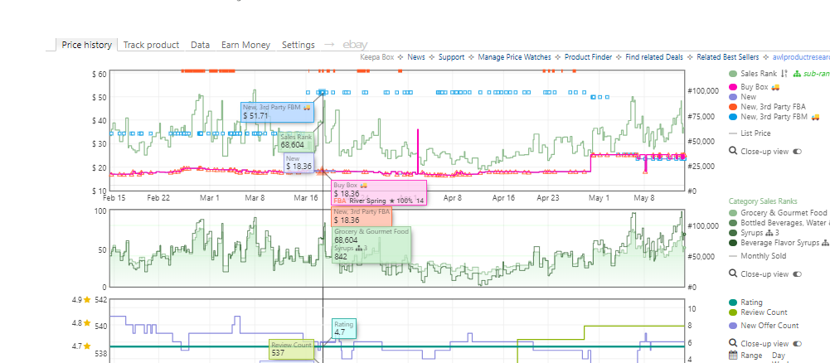Open the Price history tab

point(86,45)
